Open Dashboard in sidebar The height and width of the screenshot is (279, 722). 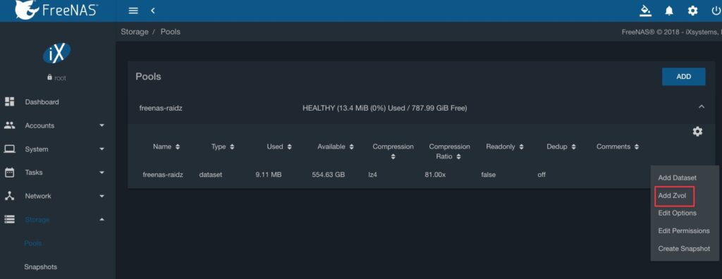pos(42,102)
